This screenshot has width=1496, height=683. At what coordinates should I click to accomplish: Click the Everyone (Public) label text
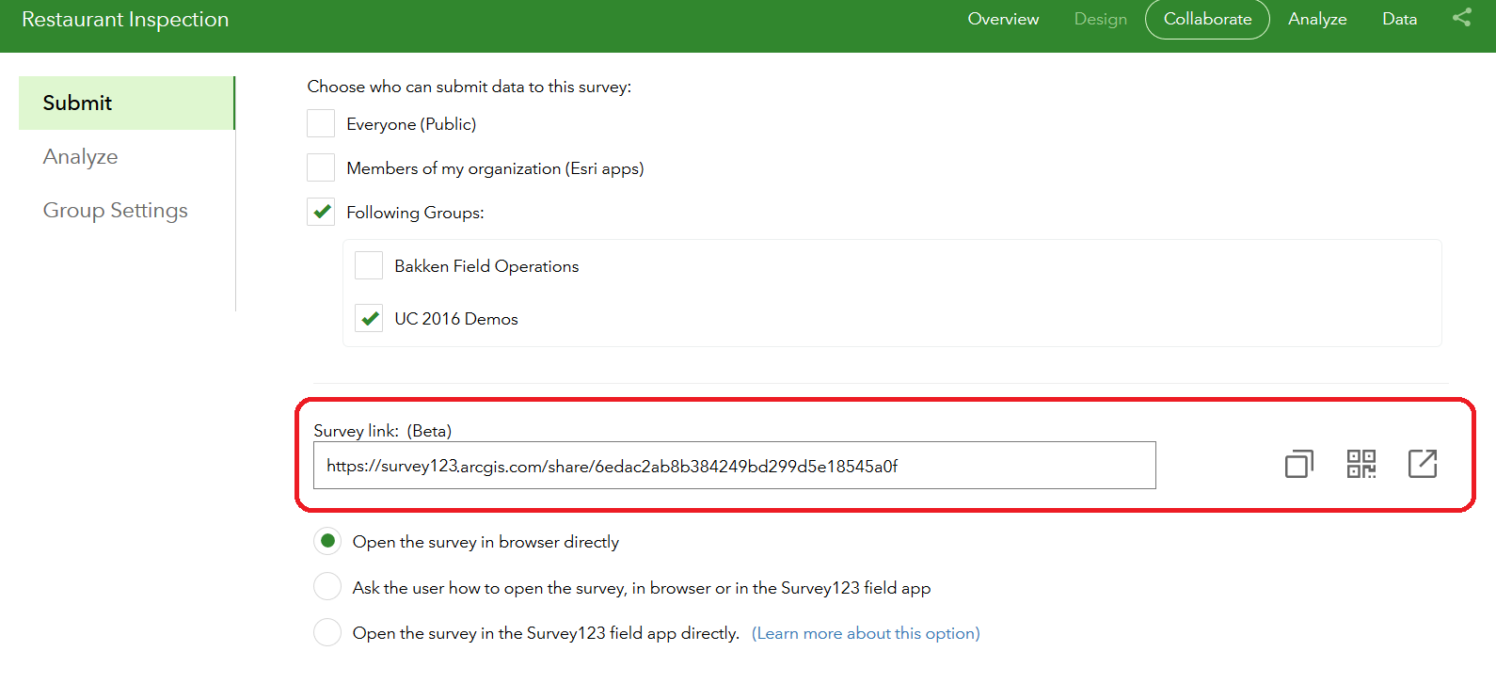tap(411, 124)
